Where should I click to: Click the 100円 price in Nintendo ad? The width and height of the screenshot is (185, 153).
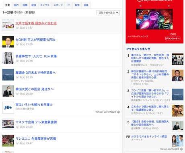tap(173, 34)
